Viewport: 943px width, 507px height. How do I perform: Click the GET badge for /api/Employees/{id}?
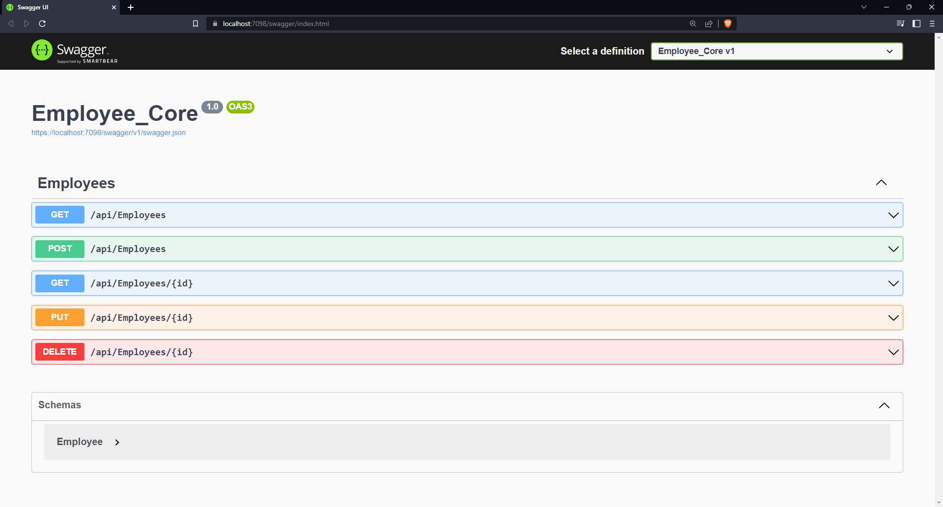point(60,283)
